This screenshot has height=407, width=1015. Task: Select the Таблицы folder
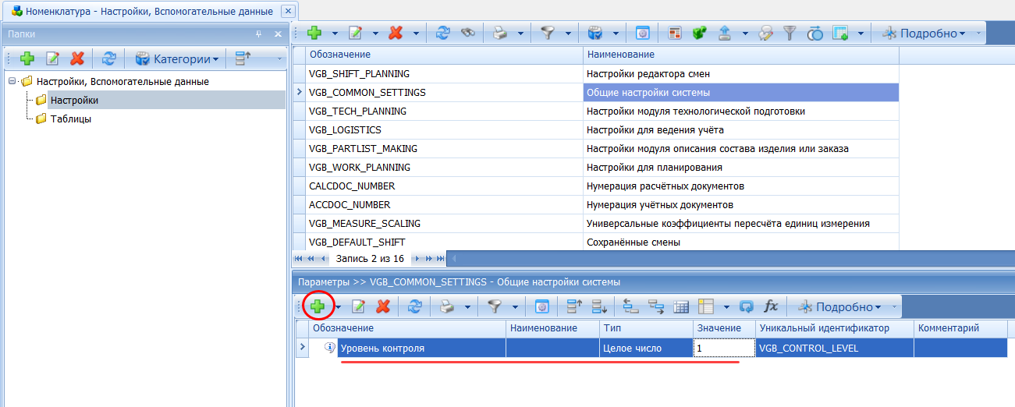click(71, 119)
